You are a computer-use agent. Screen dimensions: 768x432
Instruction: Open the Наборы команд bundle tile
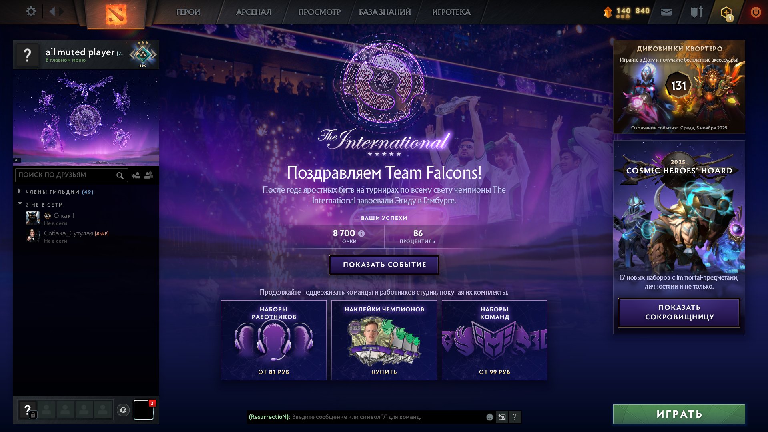coord(494,340)
